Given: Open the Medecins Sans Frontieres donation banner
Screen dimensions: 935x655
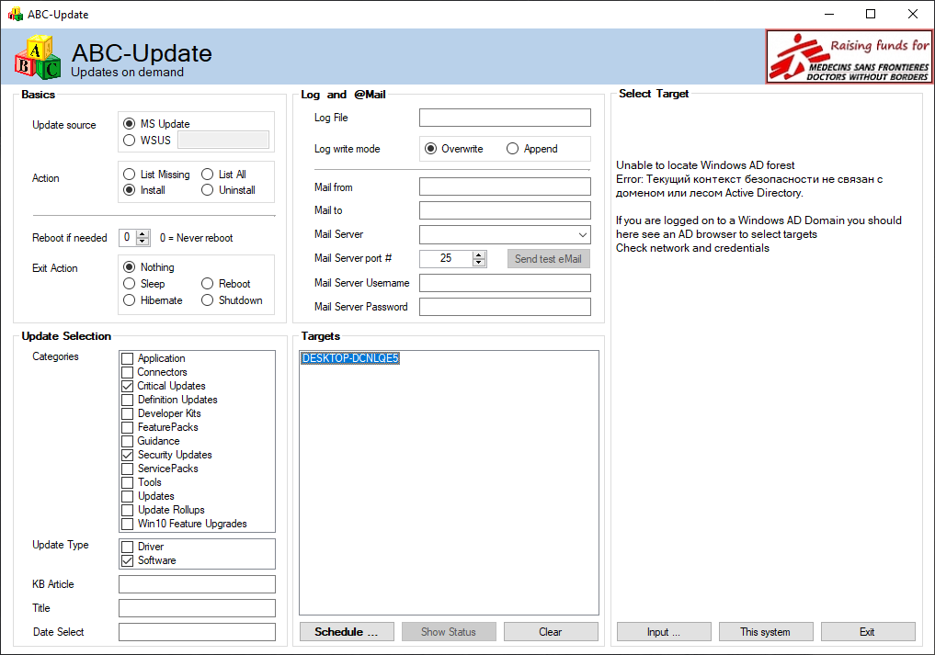Looking at the screenshot, I should pos(849,57).
